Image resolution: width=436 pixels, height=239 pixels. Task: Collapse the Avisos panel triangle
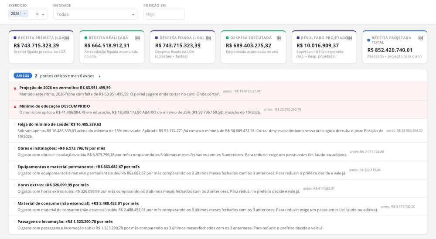coord(99,76)
